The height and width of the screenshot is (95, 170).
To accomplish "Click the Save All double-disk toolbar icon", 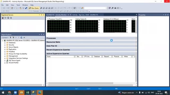I will click(26, 8).
